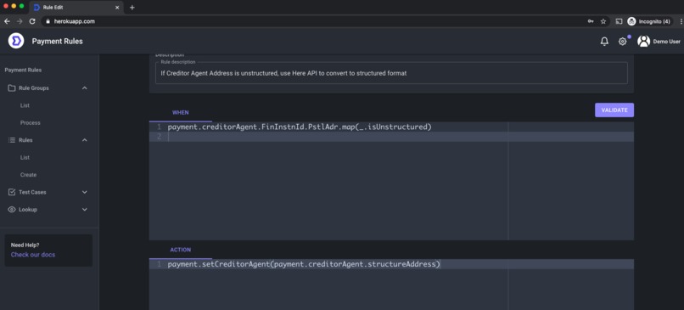
Task: Open Create under Rules
Action: [x=28, y=175]
